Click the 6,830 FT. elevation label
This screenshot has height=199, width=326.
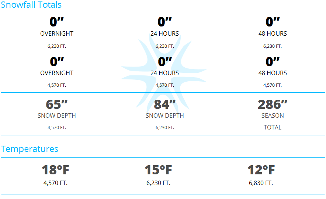[x=261, y=183]
